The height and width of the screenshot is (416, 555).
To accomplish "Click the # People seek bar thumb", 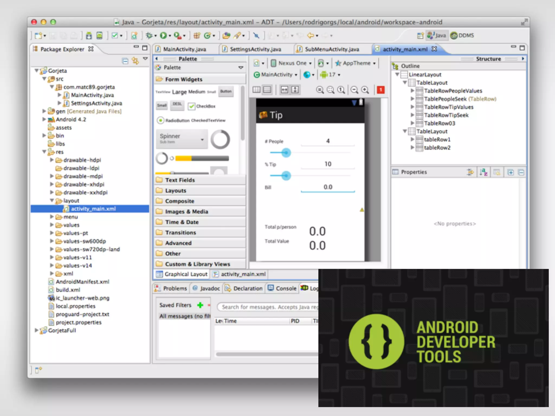I will (286, 153).
